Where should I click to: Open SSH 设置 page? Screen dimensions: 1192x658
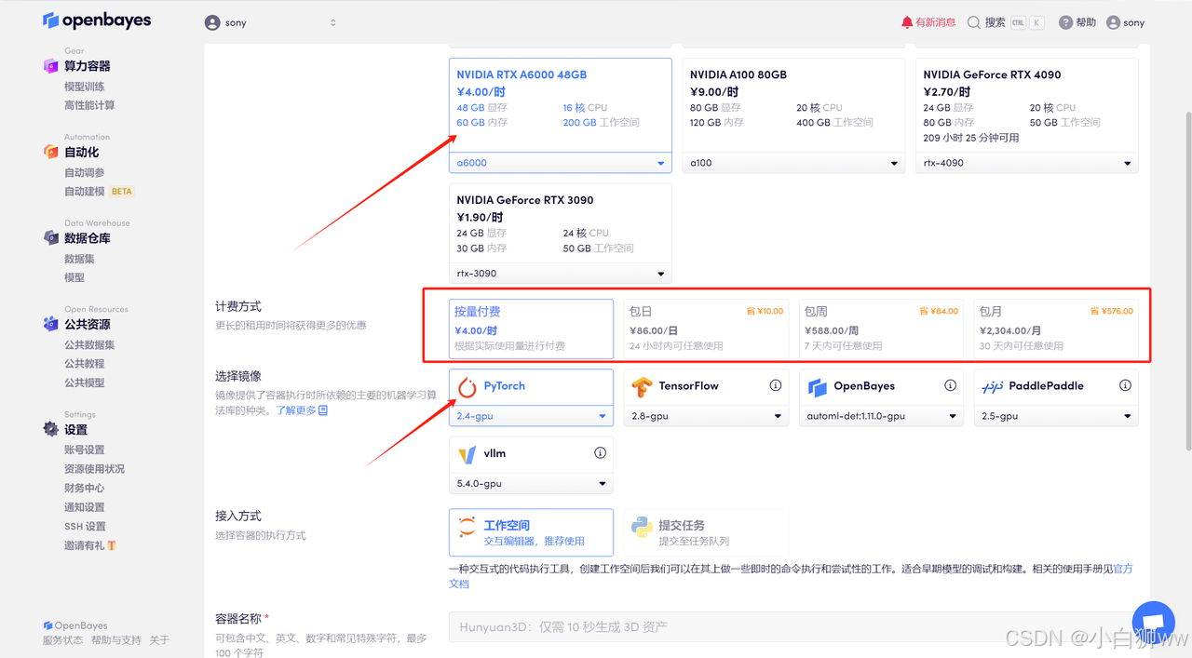[85, 527]
